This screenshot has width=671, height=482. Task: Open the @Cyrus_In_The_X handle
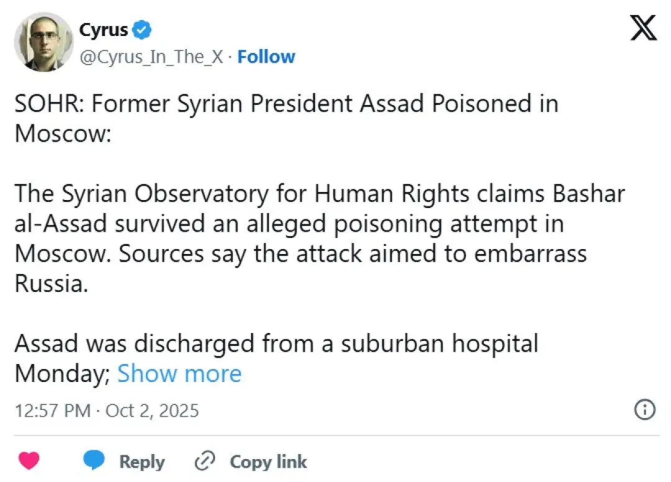[151, 57]
